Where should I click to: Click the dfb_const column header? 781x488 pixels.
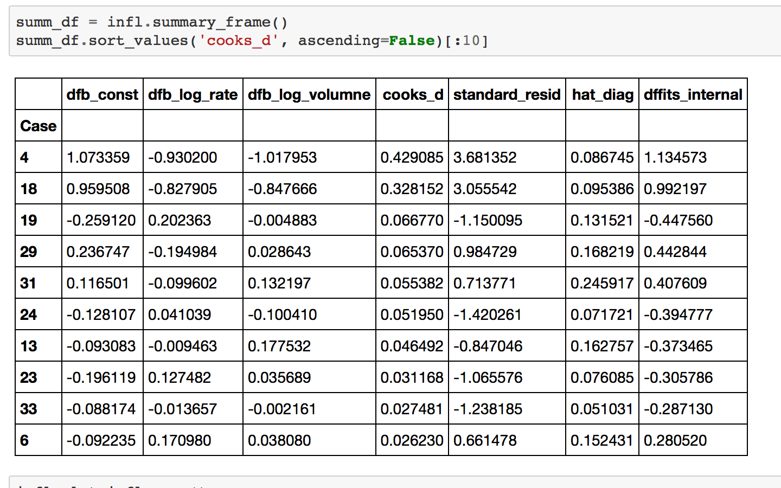click(x=101, y=94)
